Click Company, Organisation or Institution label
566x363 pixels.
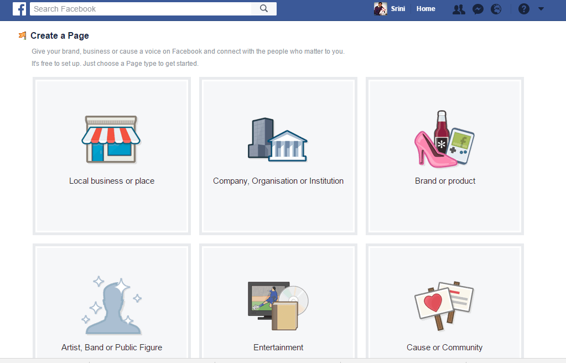278,181
